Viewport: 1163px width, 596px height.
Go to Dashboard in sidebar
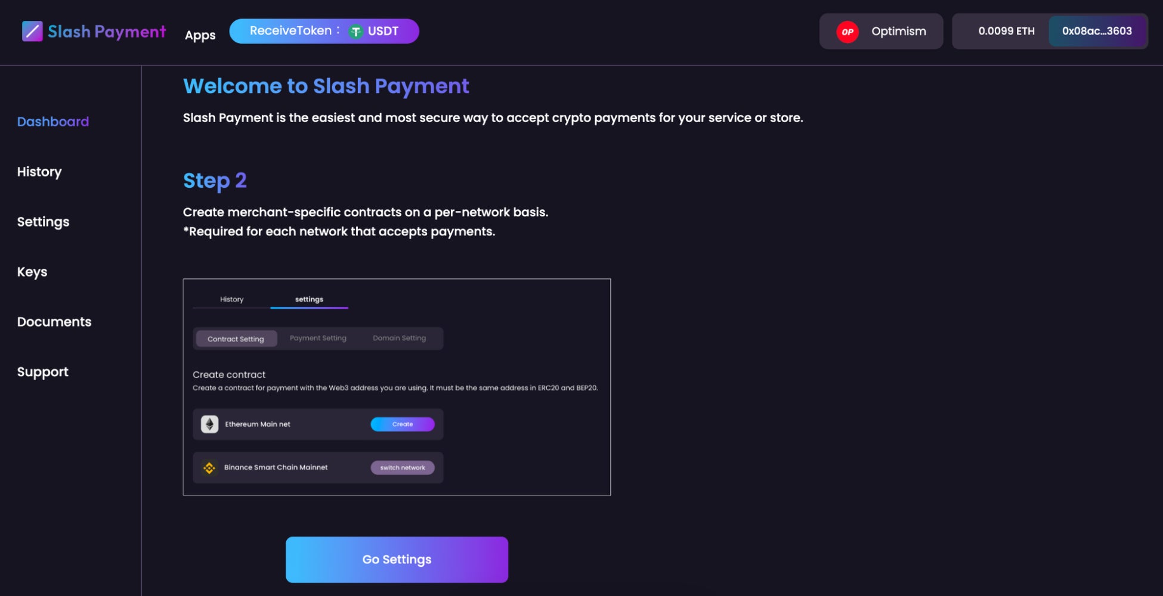(x=53, y=122)
